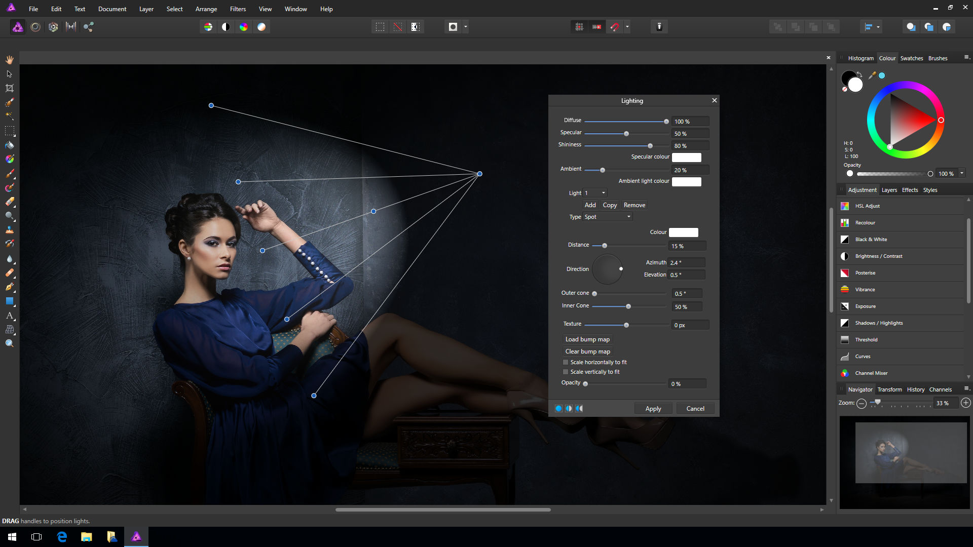
Task: Toggle ambient light colour swatch
Action: point(686,181)
